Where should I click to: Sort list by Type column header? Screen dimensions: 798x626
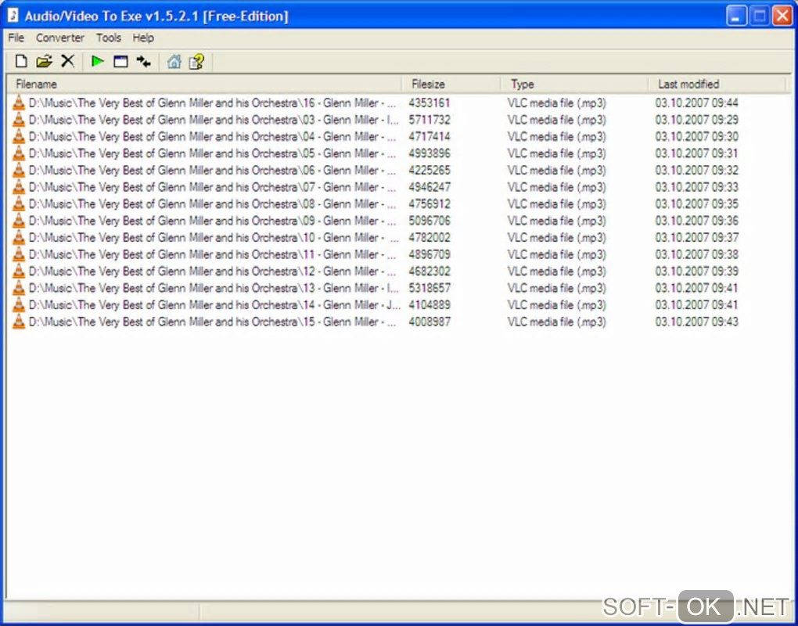coord(574,84)
